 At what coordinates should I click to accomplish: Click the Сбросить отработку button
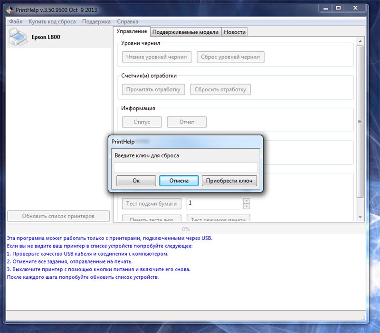coord(220,89)
